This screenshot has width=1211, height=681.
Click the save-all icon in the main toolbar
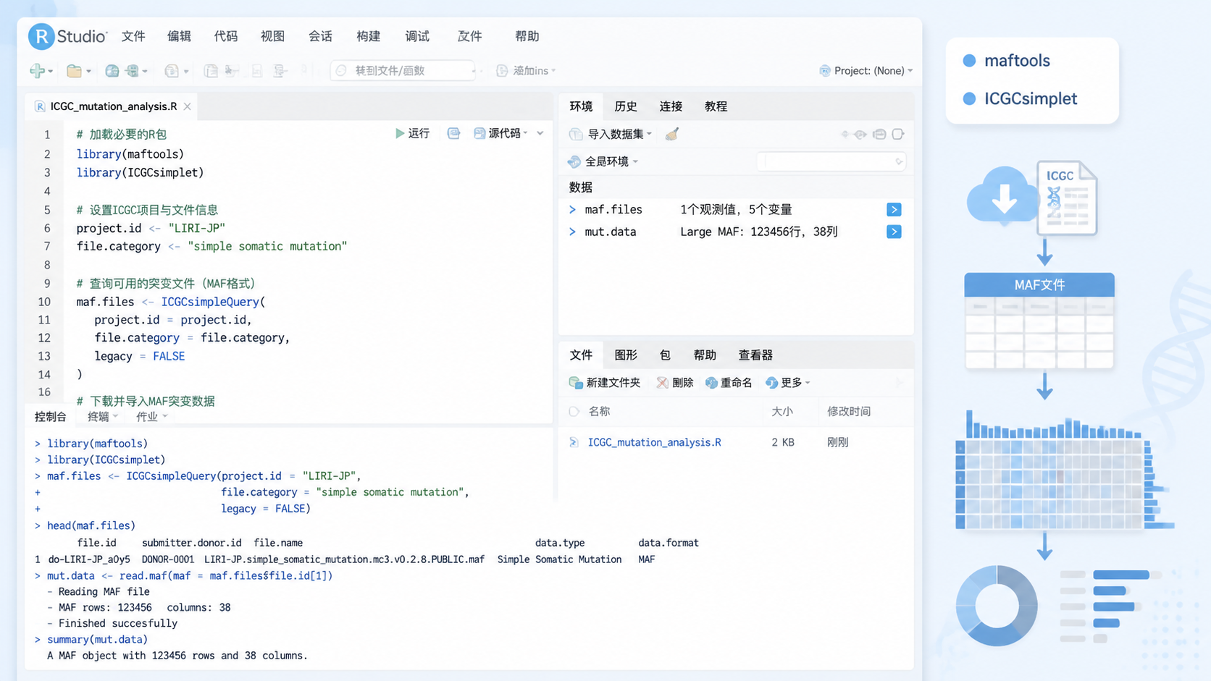point(133,70)
